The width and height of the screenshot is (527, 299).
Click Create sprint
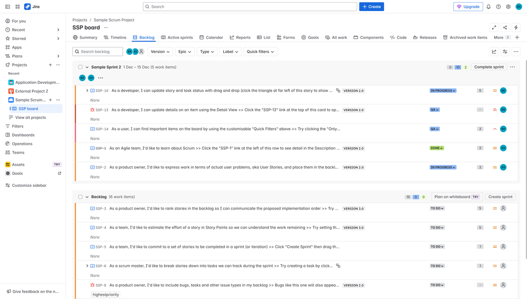coord(500,197)
